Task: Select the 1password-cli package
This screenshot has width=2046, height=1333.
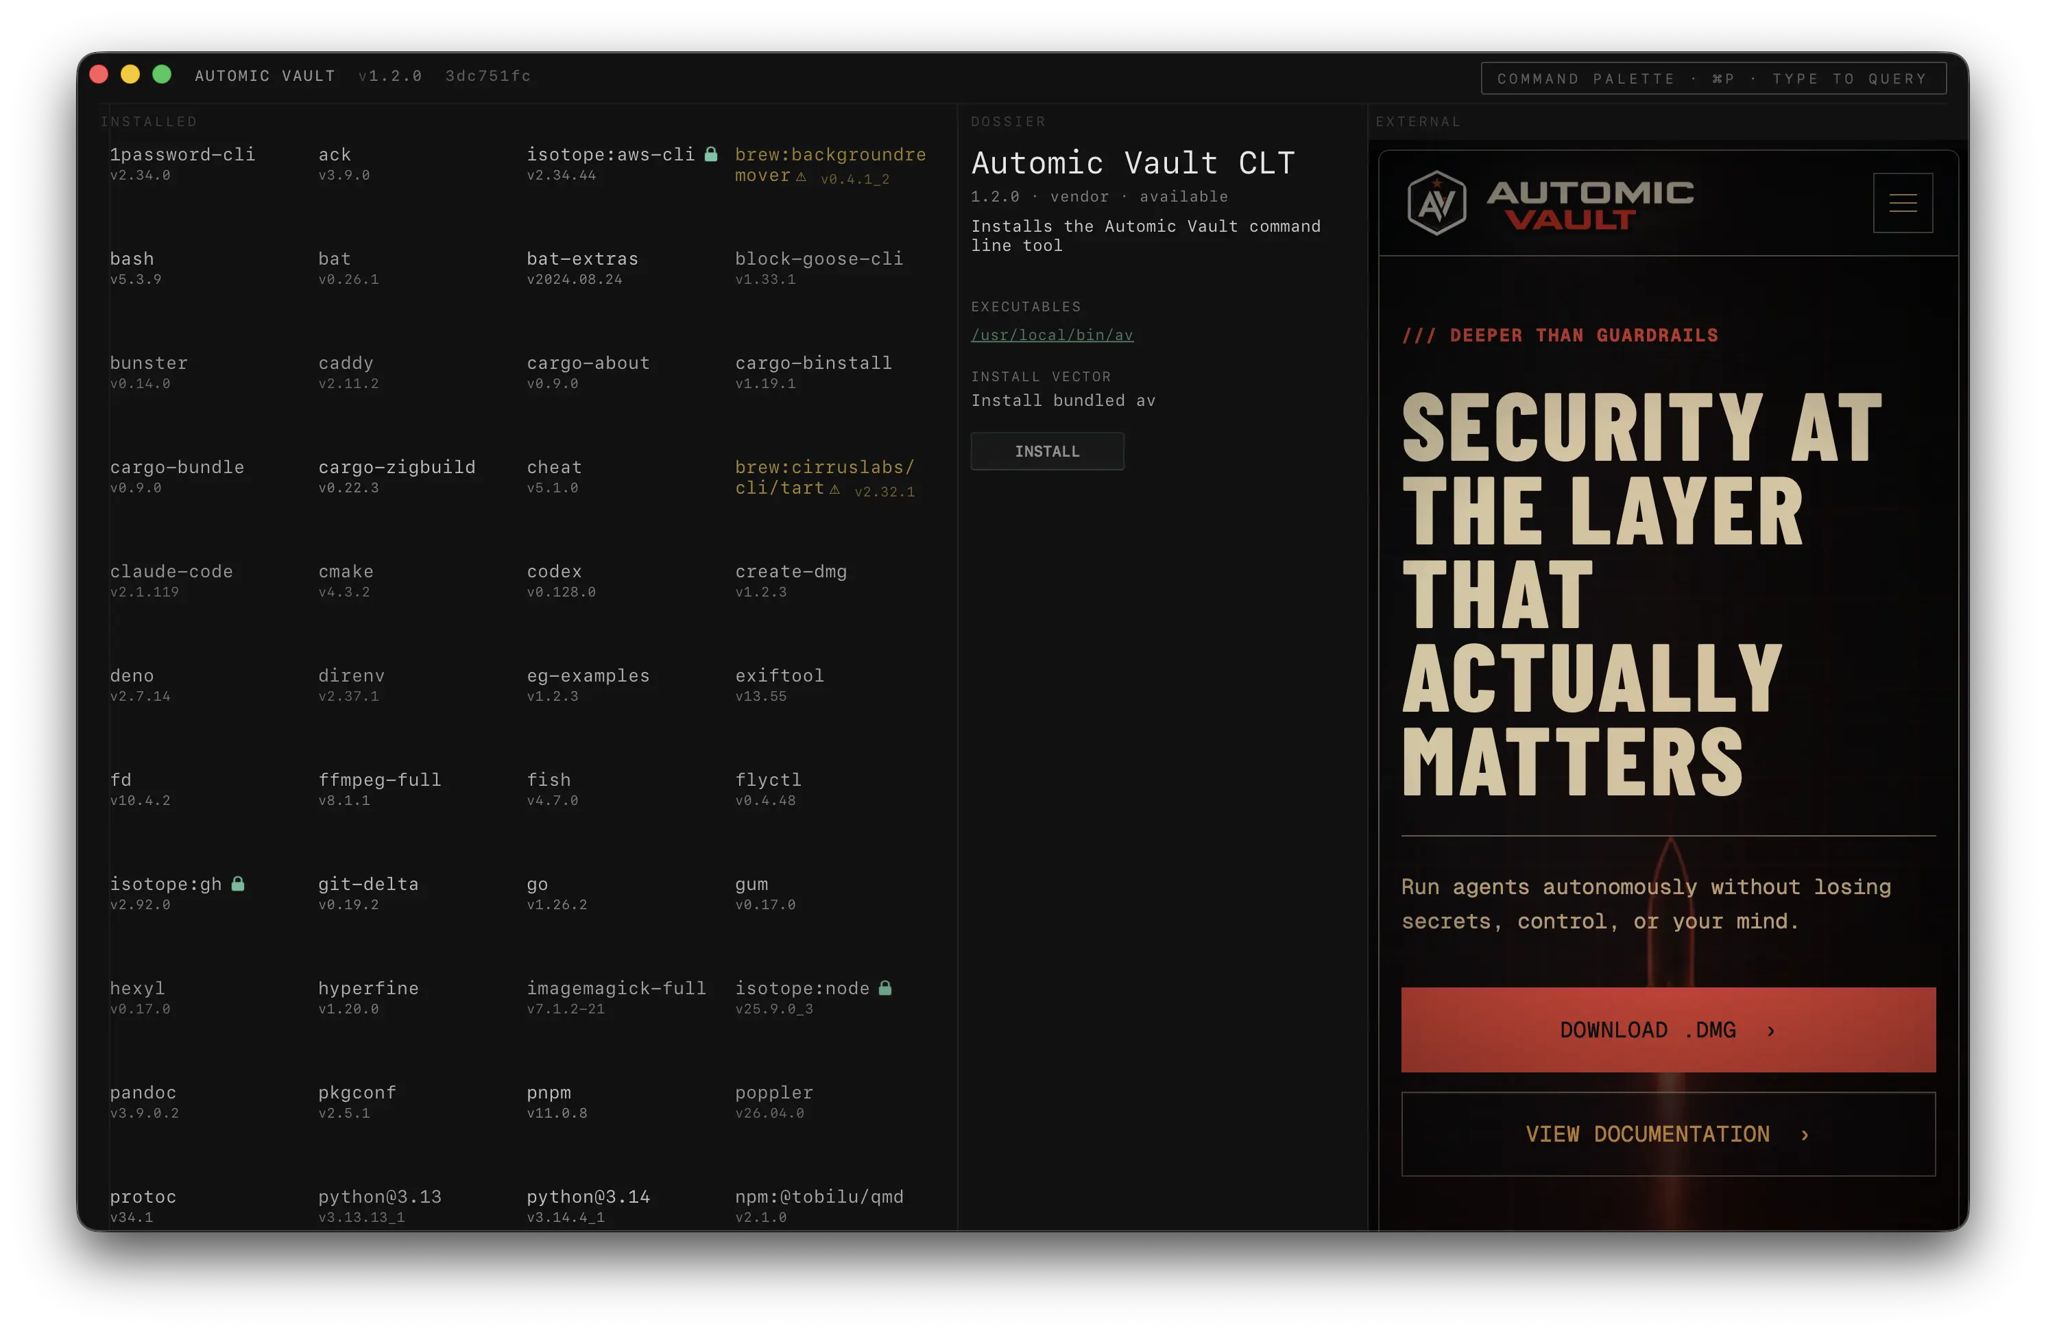Action: click(x=182, y=163)
